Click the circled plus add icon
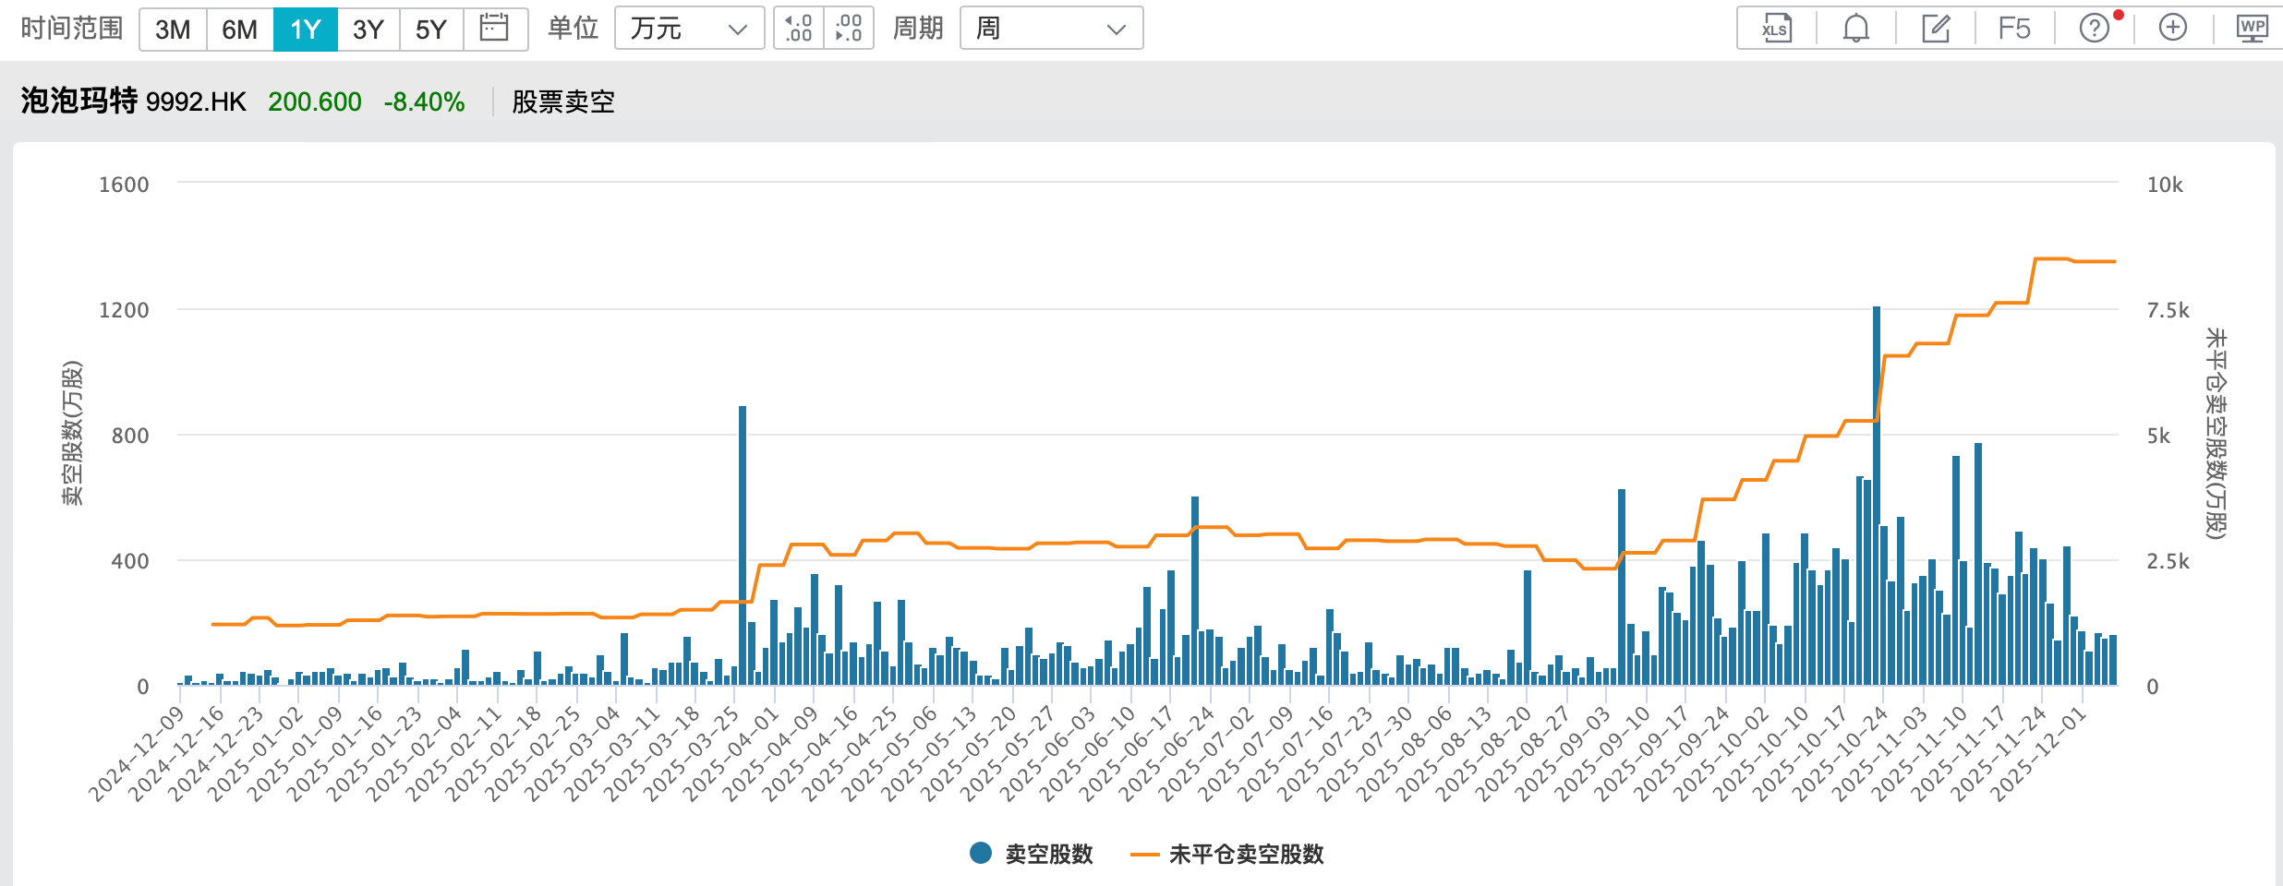Screen dimensions: 2283x886 2173,29
